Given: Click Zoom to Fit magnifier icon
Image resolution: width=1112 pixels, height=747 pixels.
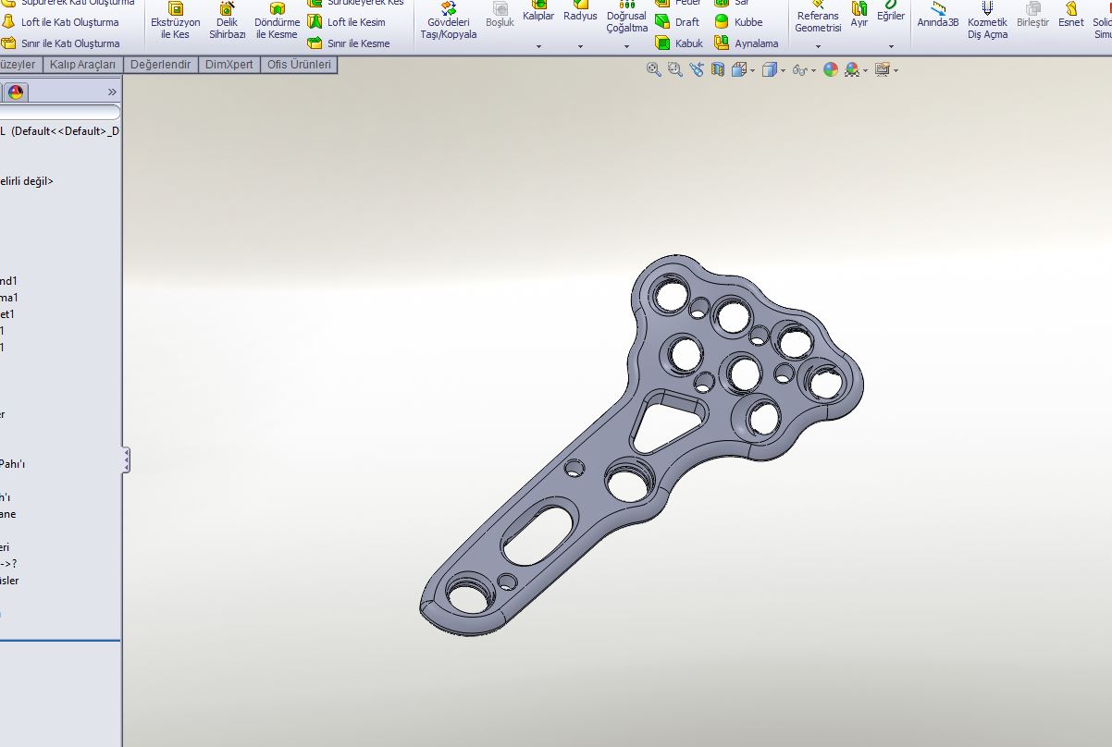Looking at the screenshot, I should (x=654, y=69).
